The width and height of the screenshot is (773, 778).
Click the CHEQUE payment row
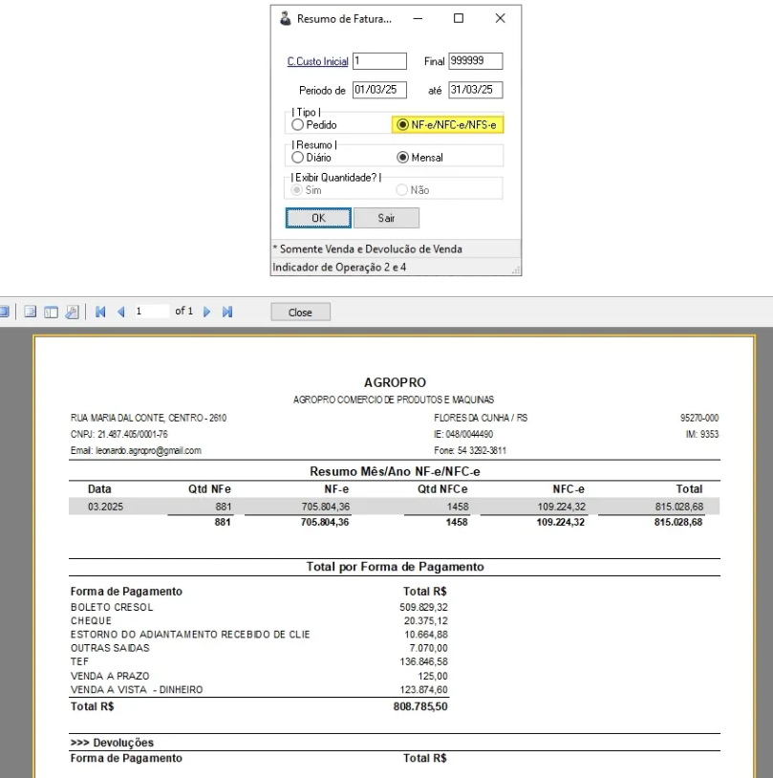tap(259, 620)
